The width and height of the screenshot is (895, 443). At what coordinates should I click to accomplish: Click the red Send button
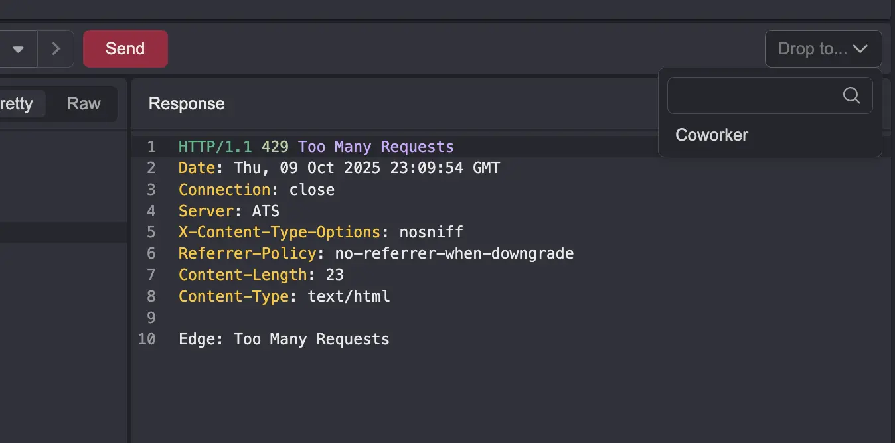[x=125, y=48]
